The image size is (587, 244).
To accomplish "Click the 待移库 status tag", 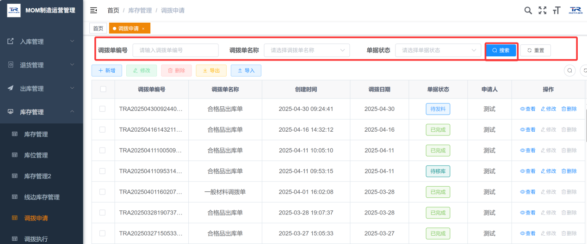I will (x=438, y=171).
